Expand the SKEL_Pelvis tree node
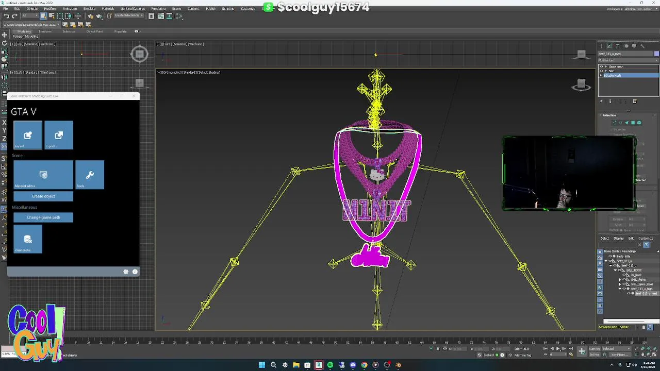660x371 pixels. 620,279
